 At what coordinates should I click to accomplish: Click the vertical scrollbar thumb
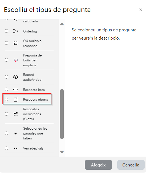pyautogui.click(x=62, y=114)
